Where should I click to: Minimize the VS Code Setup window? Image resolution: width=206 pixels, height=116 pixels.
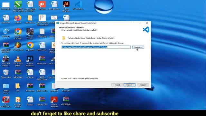coord(133,23)
